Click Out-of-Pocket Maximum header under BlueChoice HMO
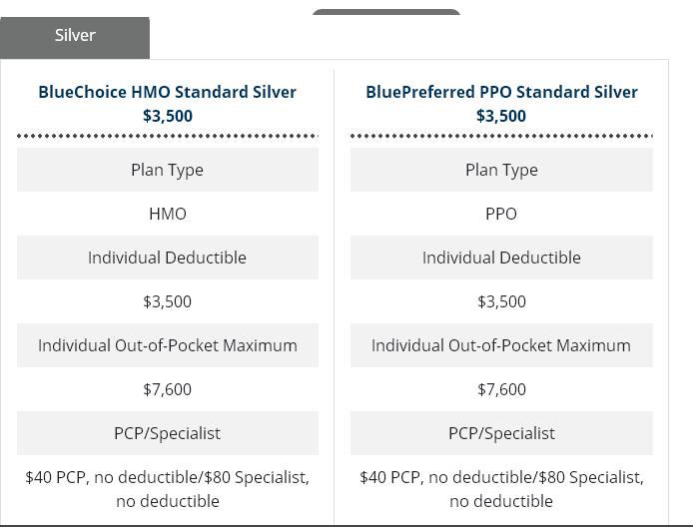 [x=167, y=345]
